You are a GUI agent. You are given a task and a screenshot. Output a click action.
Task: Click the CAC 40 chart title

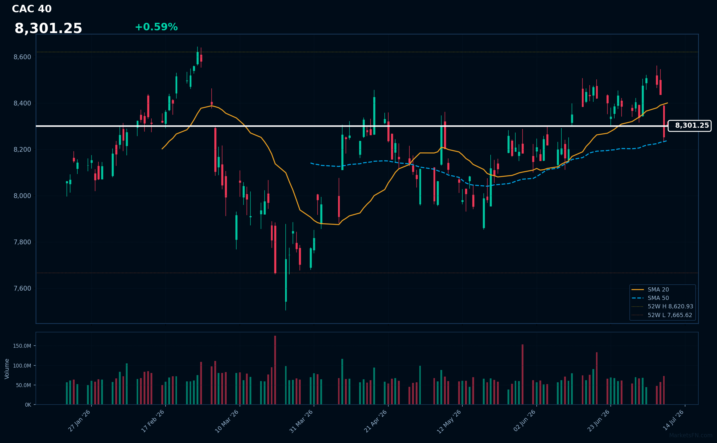[x=32, y=9]
